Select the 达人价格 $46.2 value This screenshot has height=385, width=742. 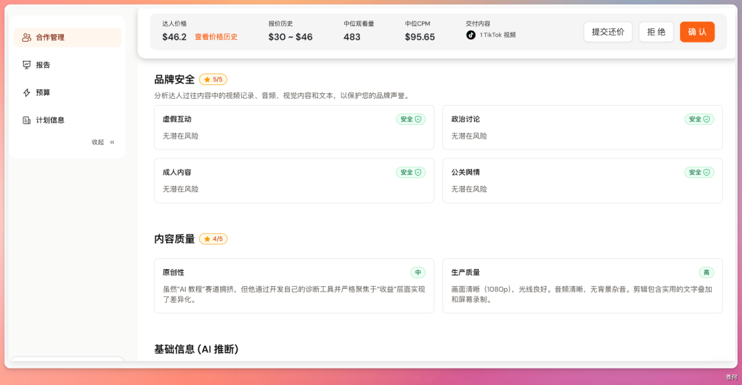pyautogui.click(x=175, y=37)
